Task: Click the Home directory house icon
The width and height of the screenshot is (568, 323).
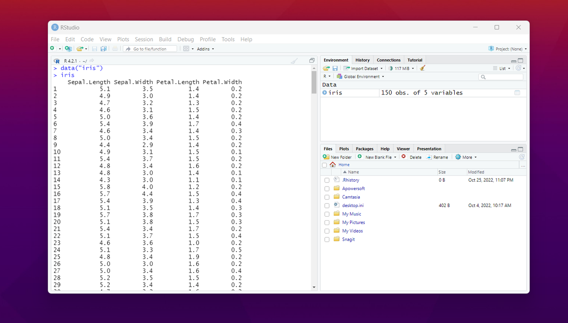Action: tap(332, 165)
